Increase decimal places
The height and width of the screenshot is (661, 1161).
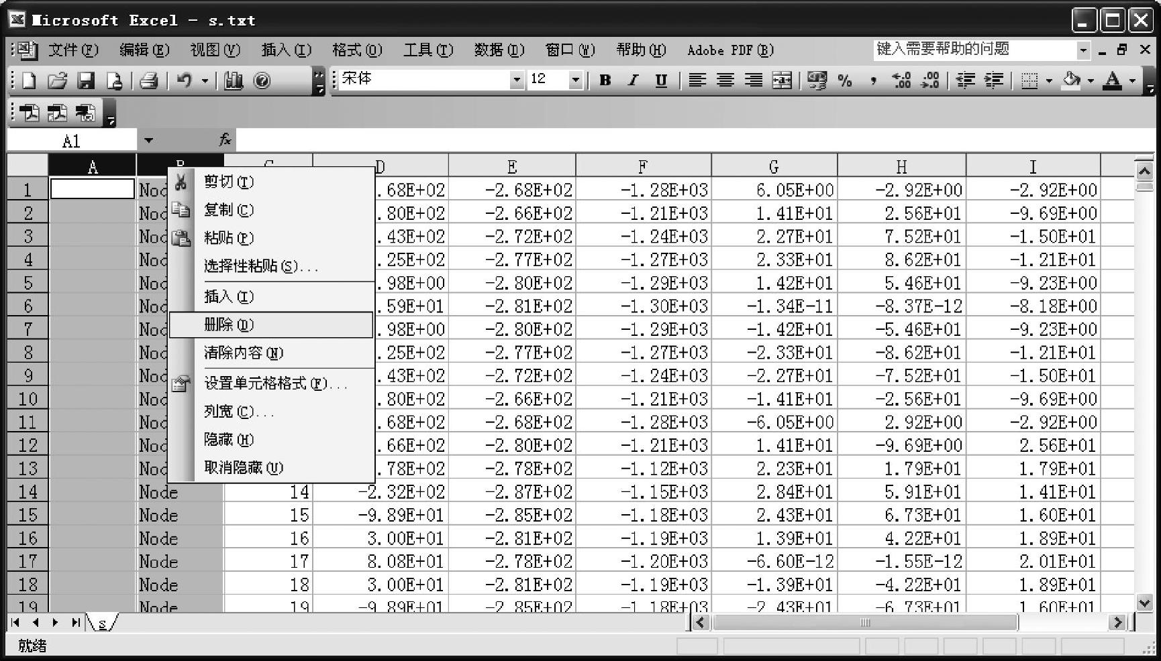coord(901,80)
